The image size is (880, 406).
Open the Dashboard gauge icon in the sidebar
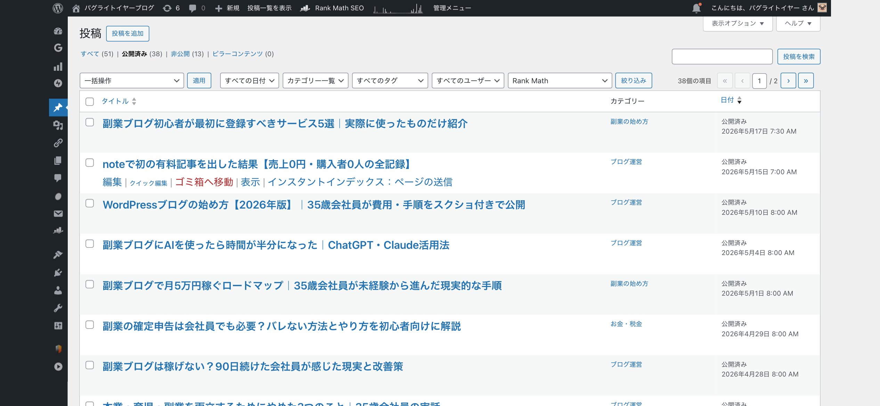[58, 31]
